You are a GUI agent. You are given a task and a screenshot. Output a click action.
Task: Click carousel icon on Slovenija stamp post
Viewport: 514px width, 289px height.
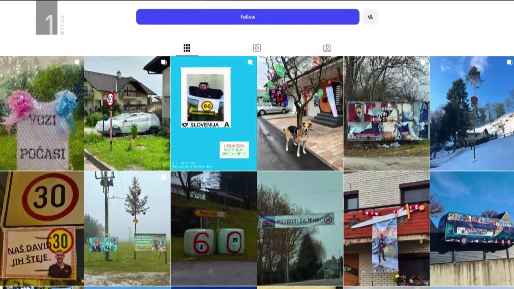[x=250, y=62]
